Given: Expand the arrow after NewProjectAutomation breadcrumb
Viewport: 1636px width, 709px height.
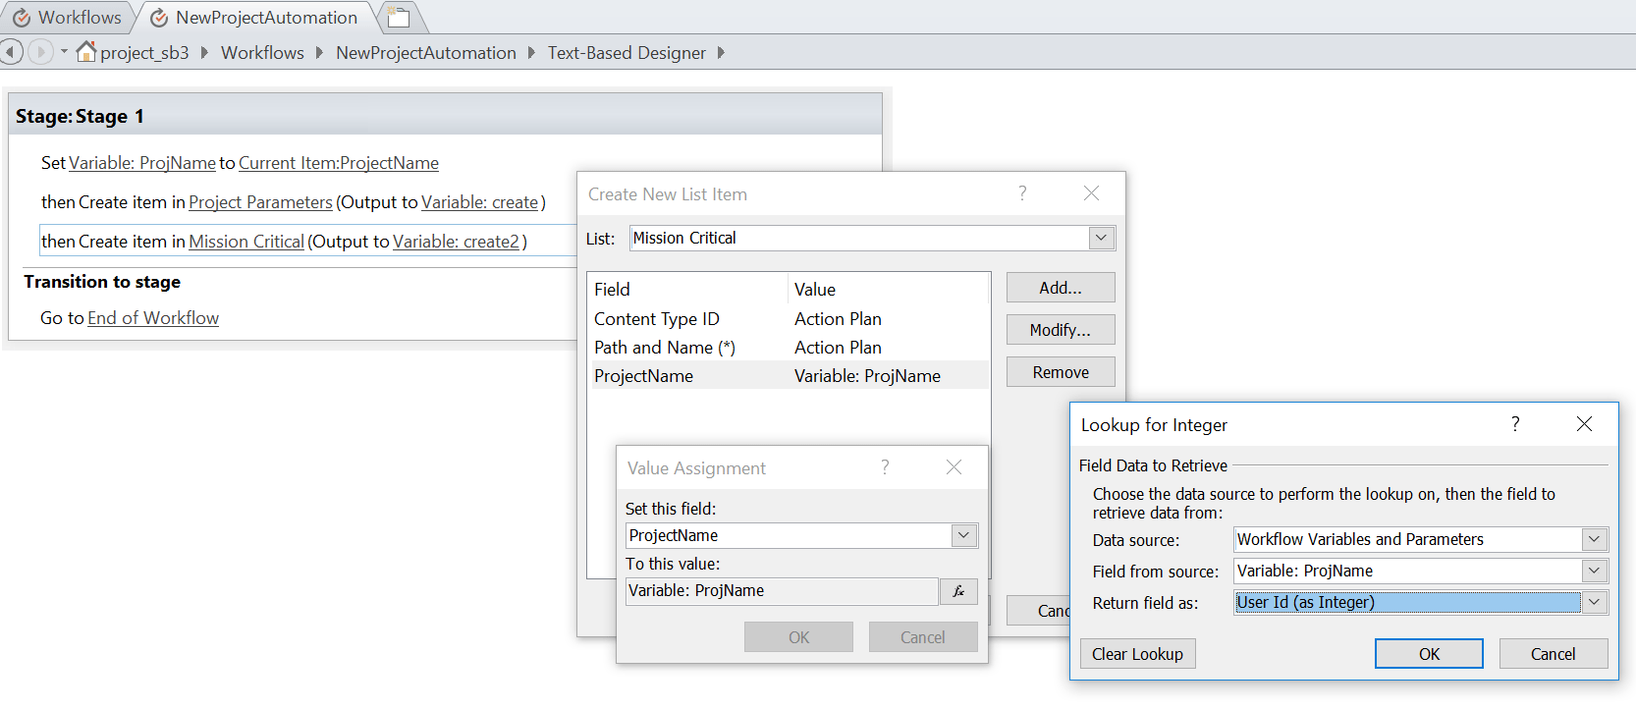Looking at the screenshot, I should 531,53.
